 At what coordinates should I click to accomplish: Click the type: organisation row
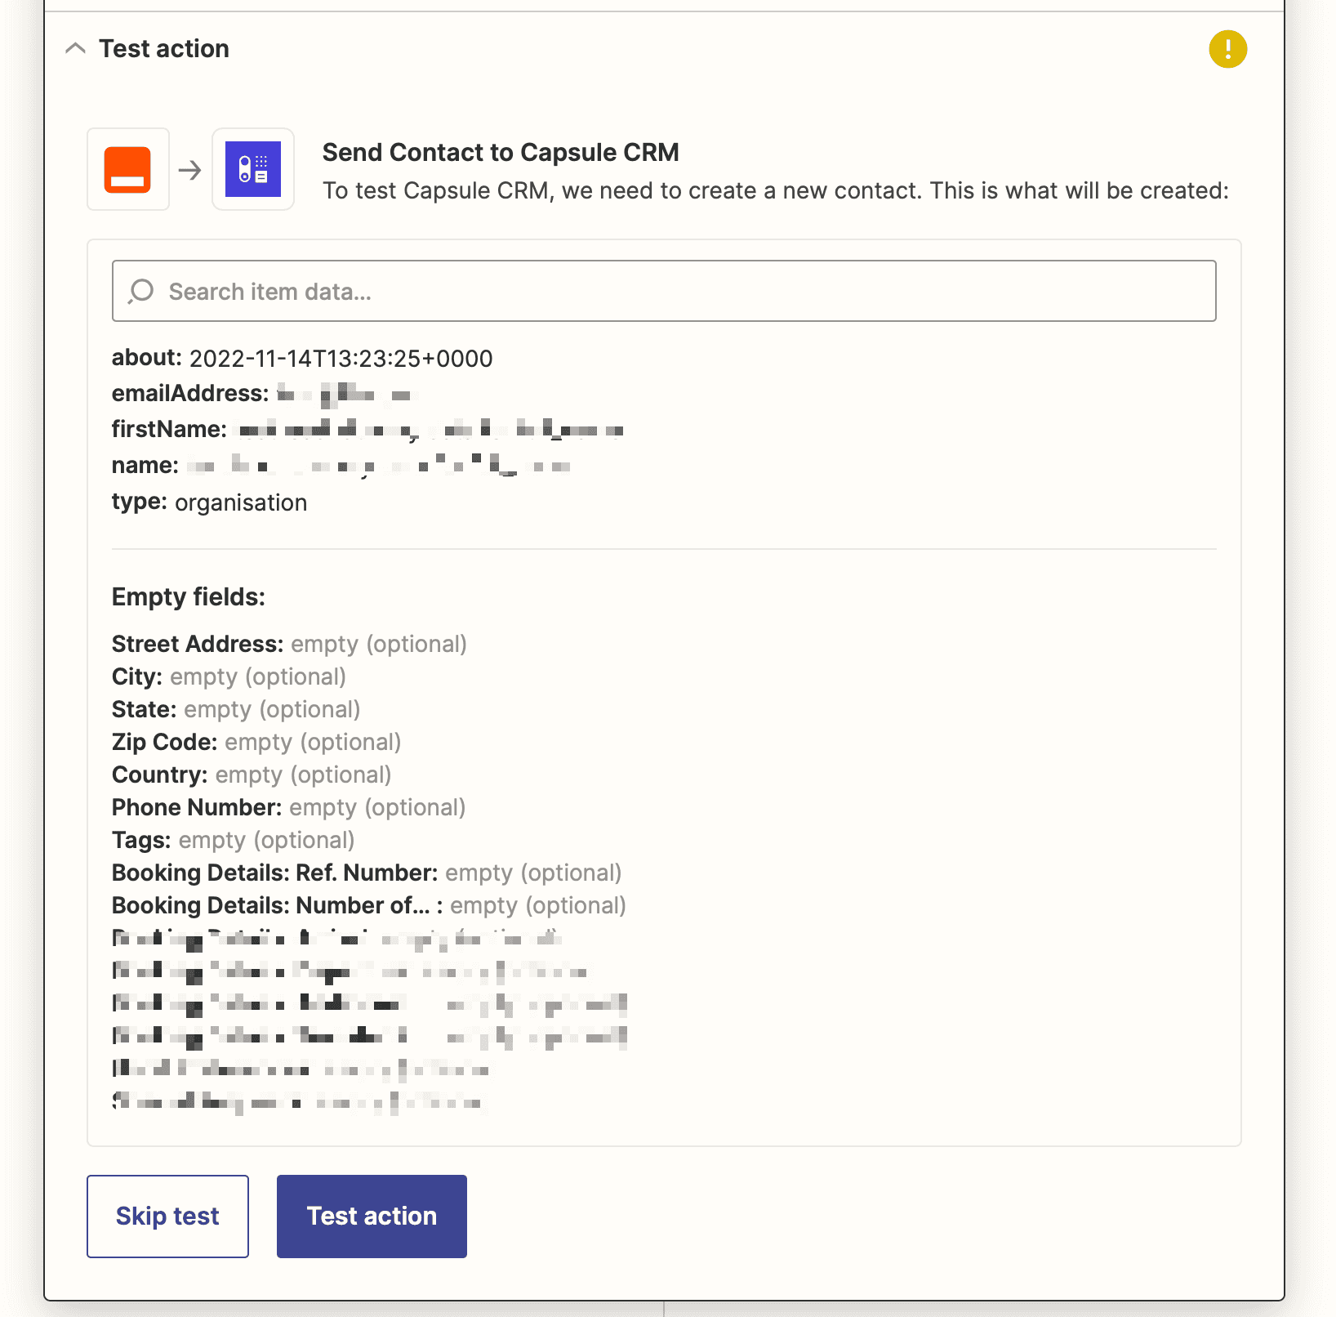click(x=209, y=502)
